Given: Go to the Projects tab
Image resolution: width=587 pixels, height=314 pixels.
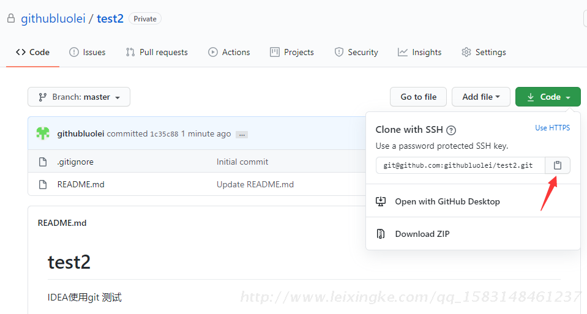Looking at the screenshot, I should [291, 52].
